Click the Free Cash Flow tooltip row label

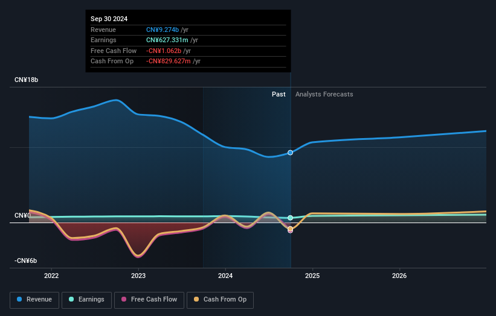coord(114,51)
